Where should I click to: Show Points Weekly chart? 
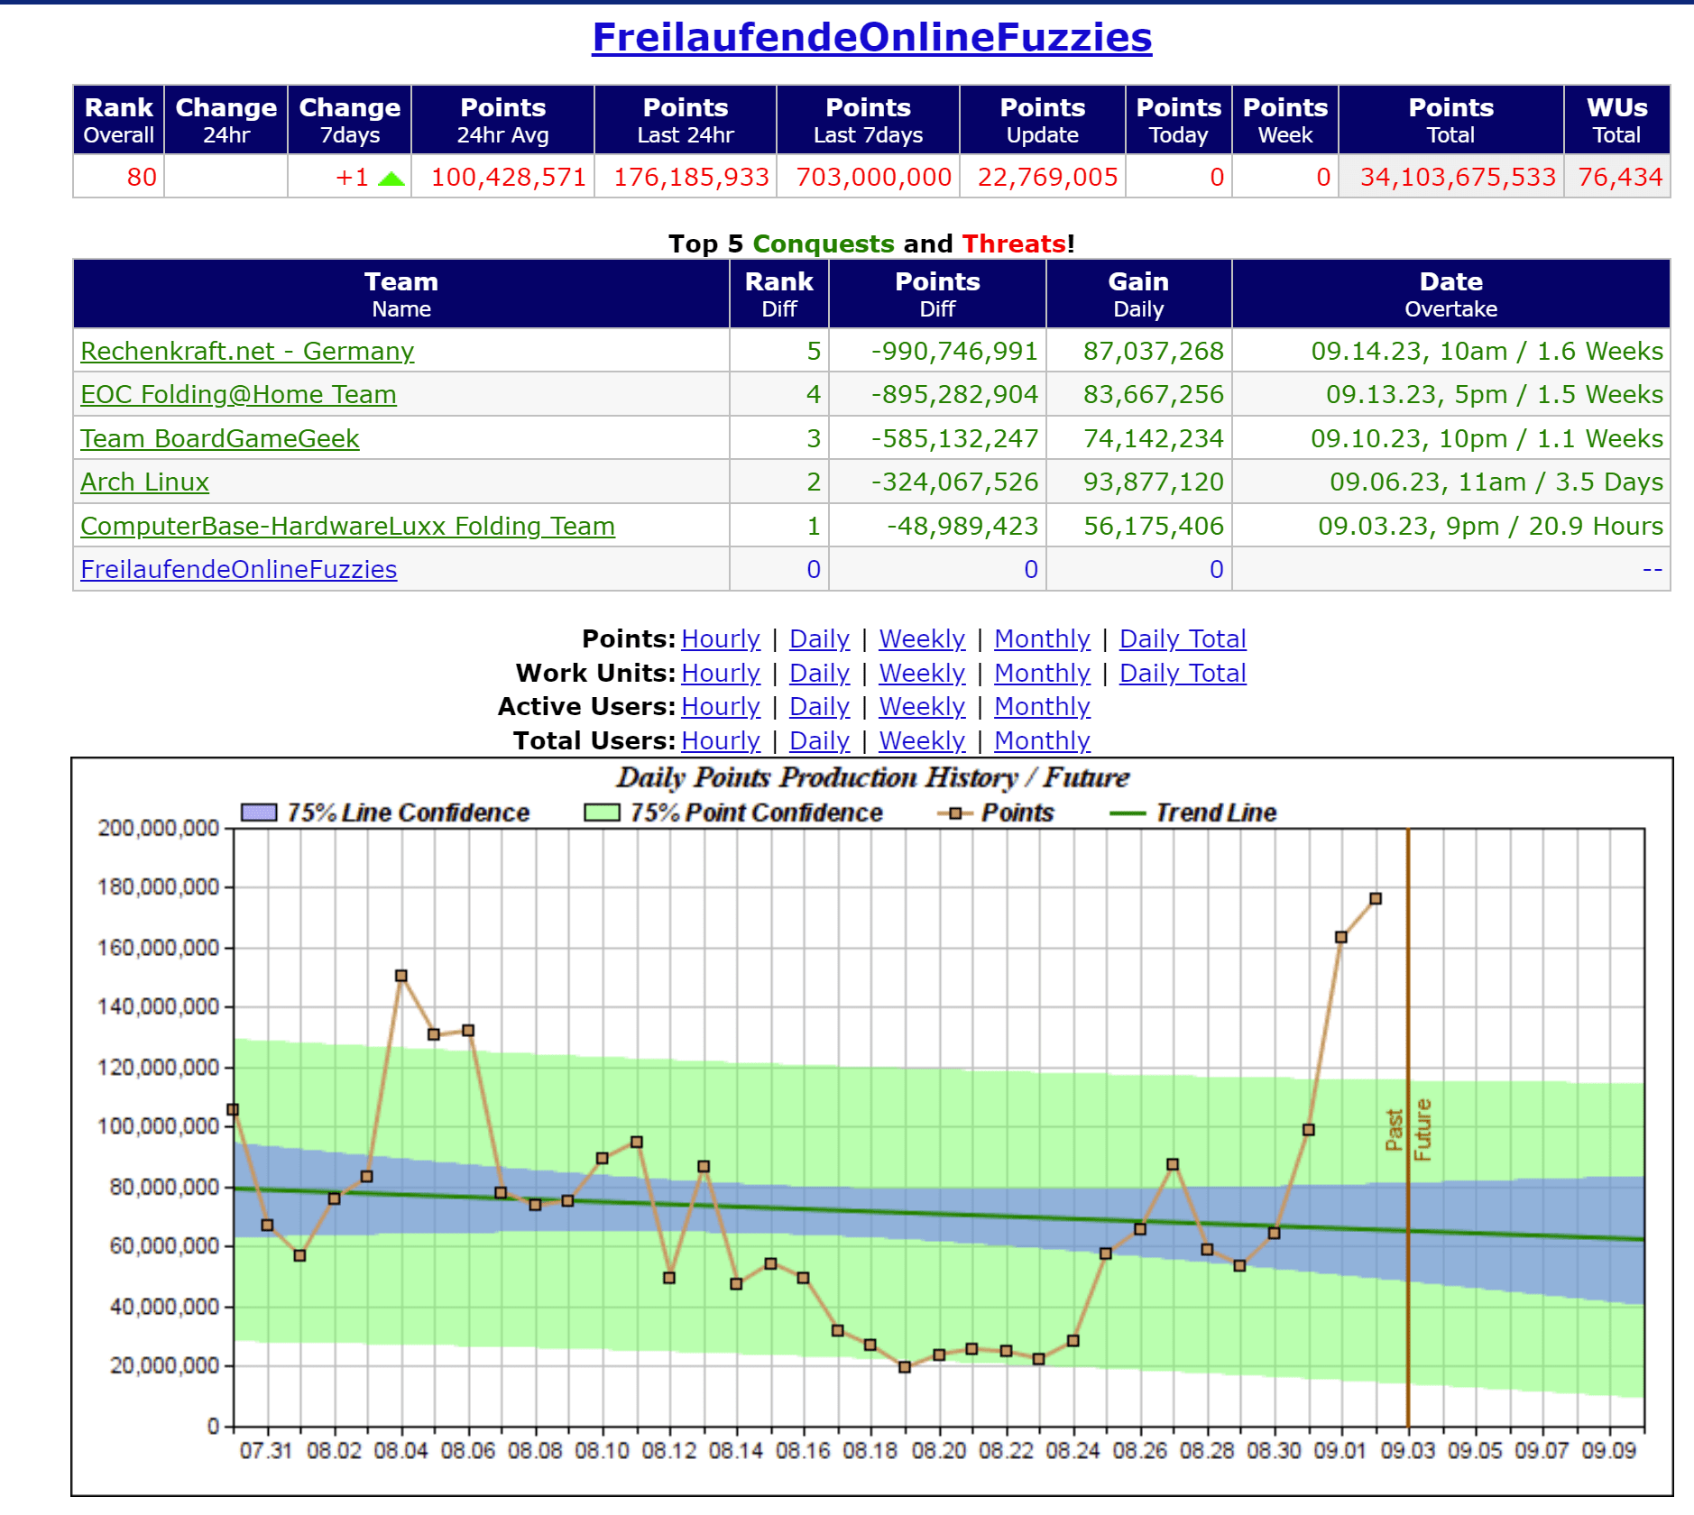coord(922,638)
